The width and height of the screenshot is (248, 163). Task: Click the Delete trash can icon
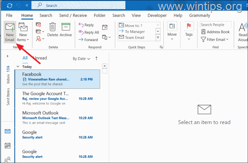click(53, 29)
